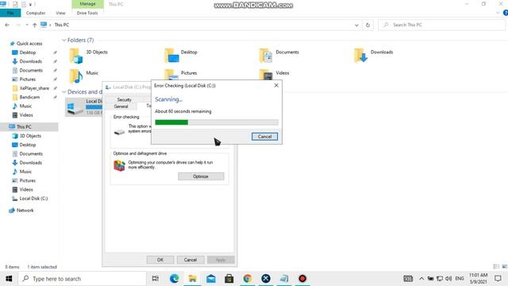Launch Google Chrome from the taskbar
The width and height of the screenshot is (508, 286).
pyautogui.click(x=248, y=279)
